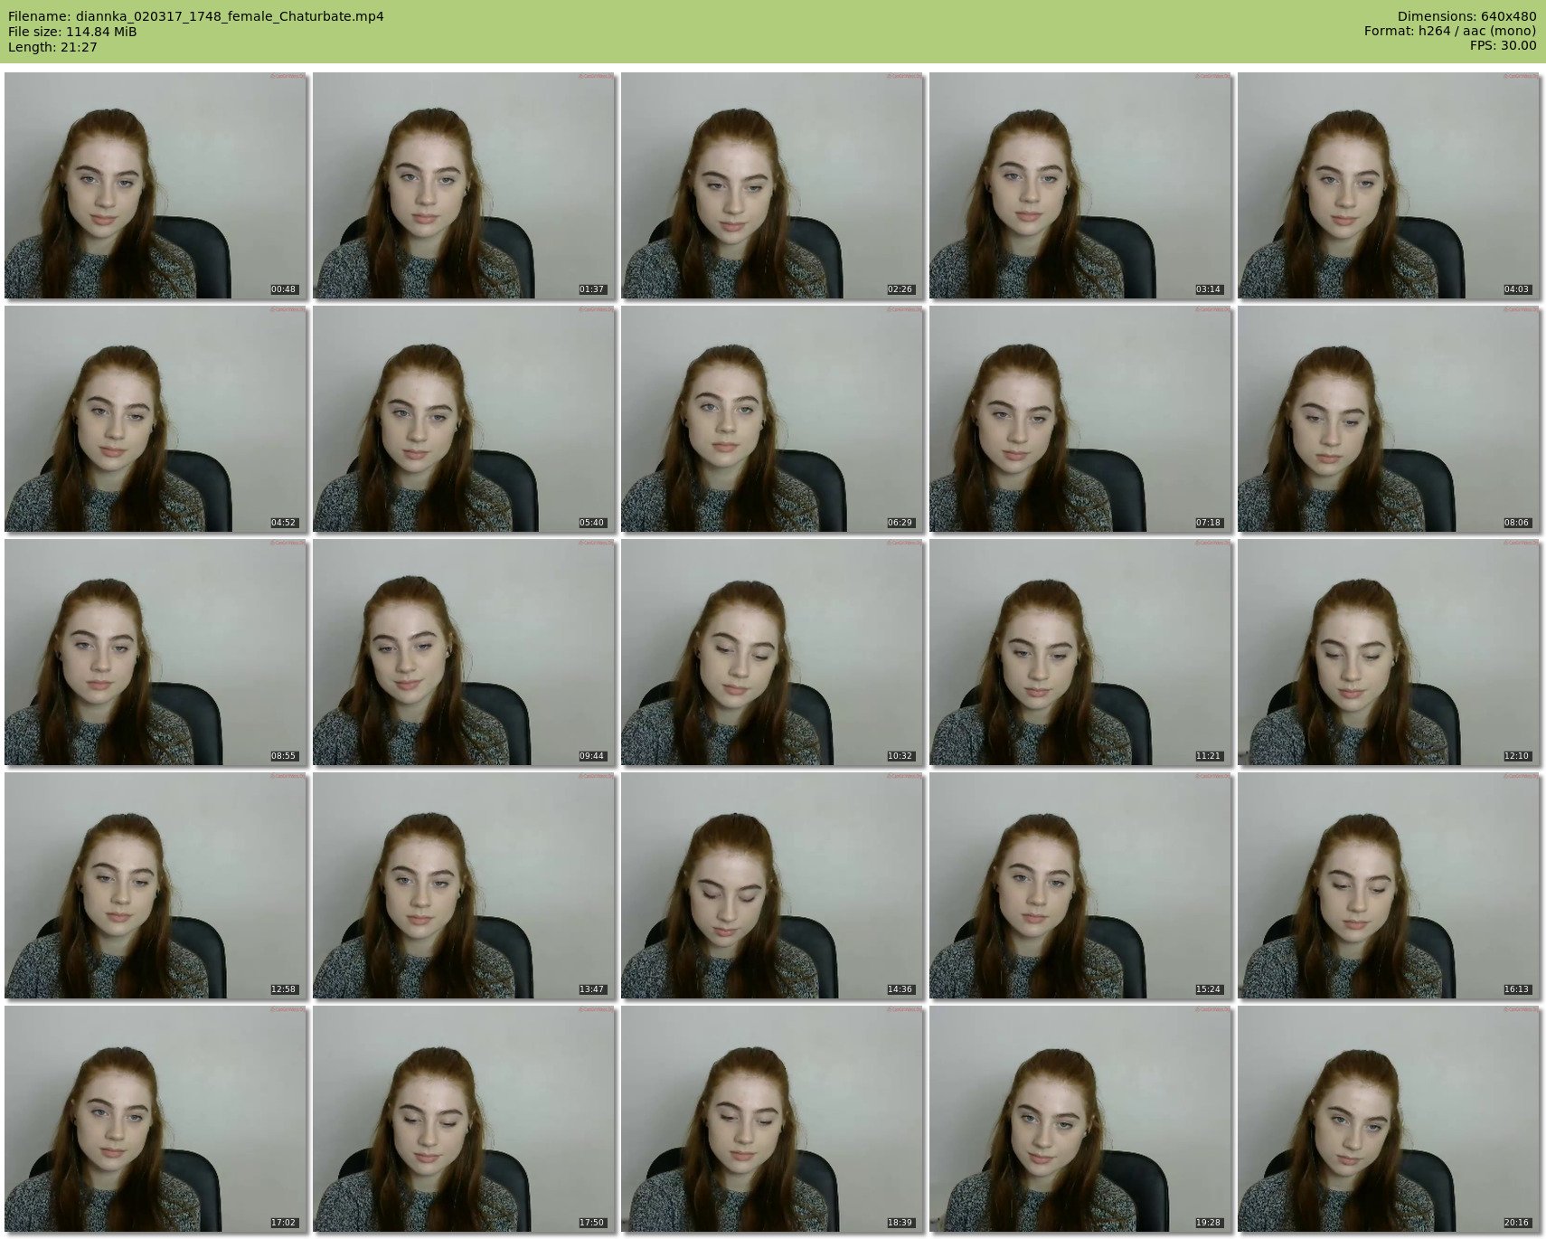Select the frame timestamped 12:10
Screen dimensions: 1546x1239
coord(1389,652)
